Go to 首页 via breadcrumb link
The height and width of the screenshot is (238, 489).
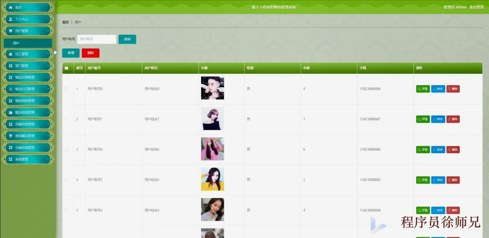click(66, 22)
